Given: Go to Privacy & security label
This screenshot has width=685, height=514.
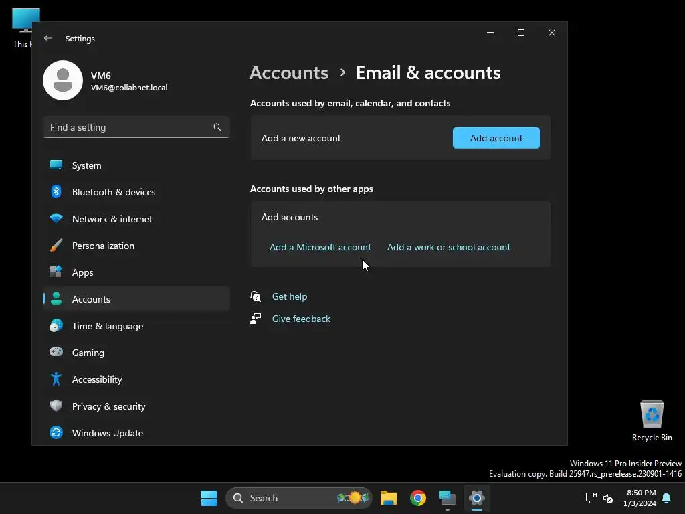Looking at the screenshot, I should tap(109, 406).
